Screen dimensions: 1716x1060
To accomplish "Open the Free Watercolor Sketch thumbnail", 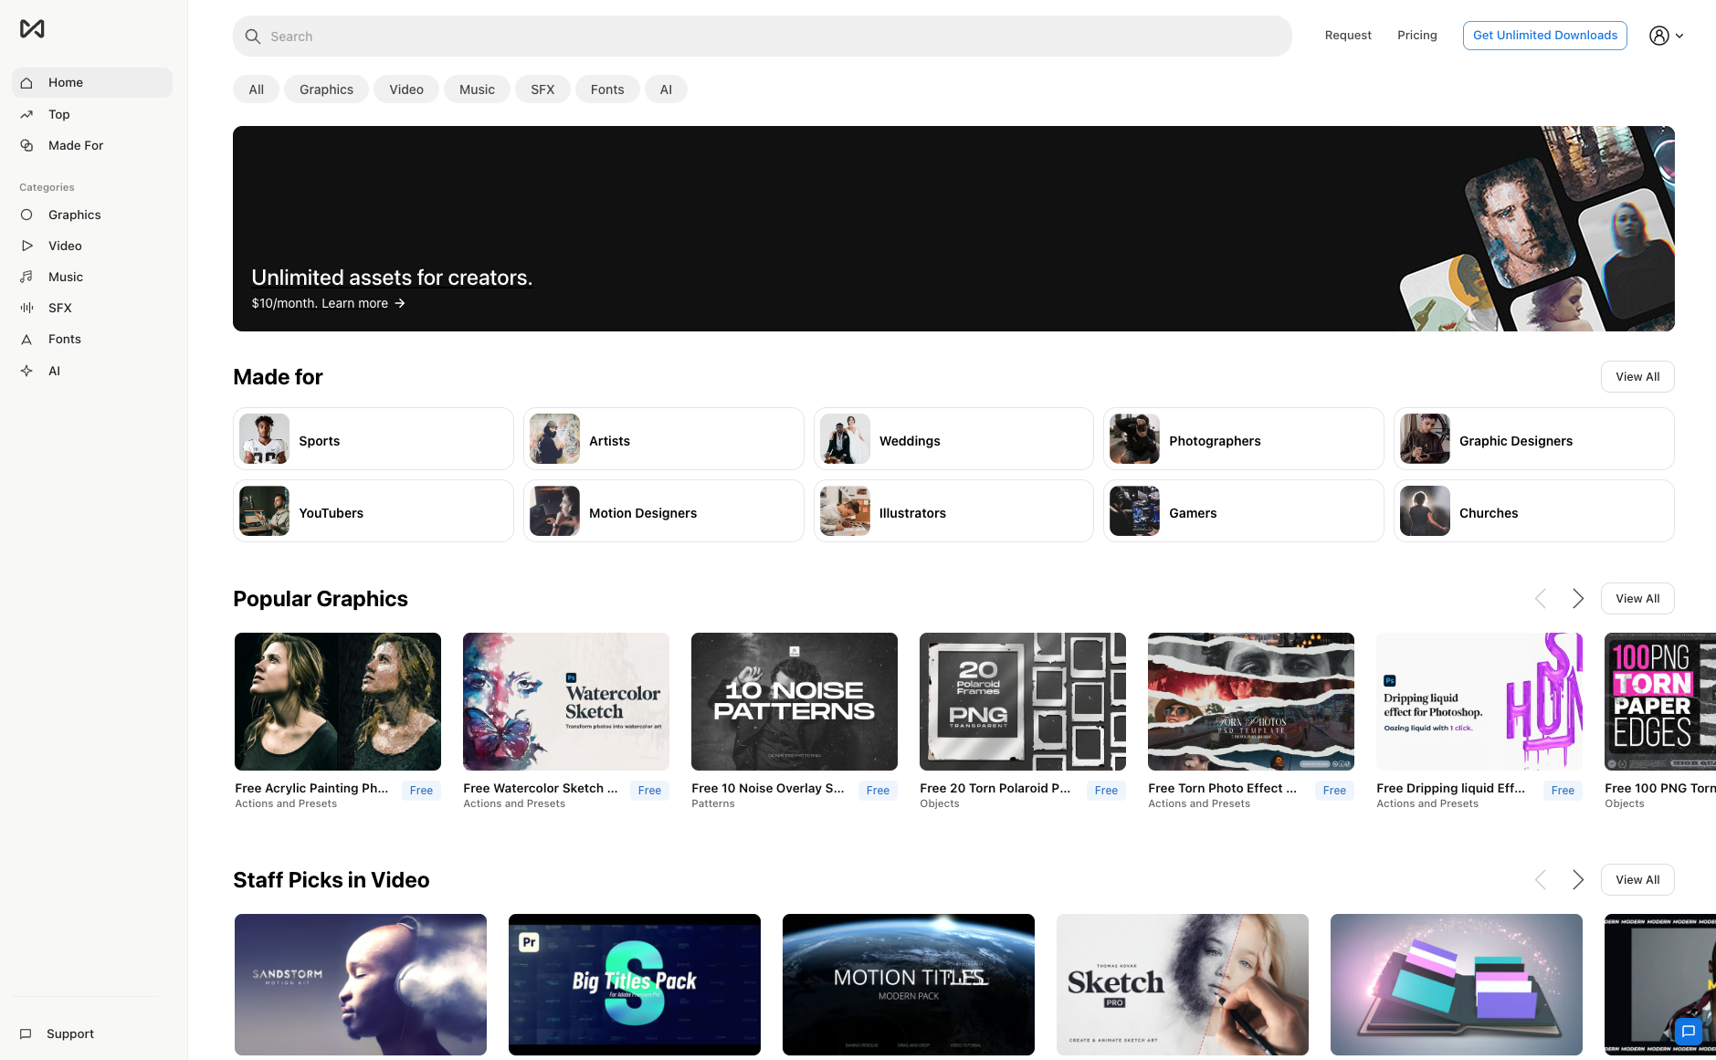I will pos(565,701).
